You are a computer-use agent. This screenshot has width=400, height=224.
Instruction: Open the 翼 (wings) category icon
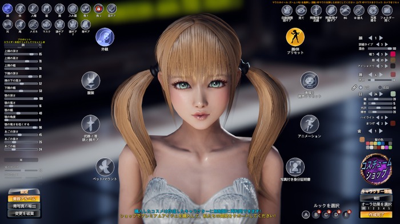point(59,9)
